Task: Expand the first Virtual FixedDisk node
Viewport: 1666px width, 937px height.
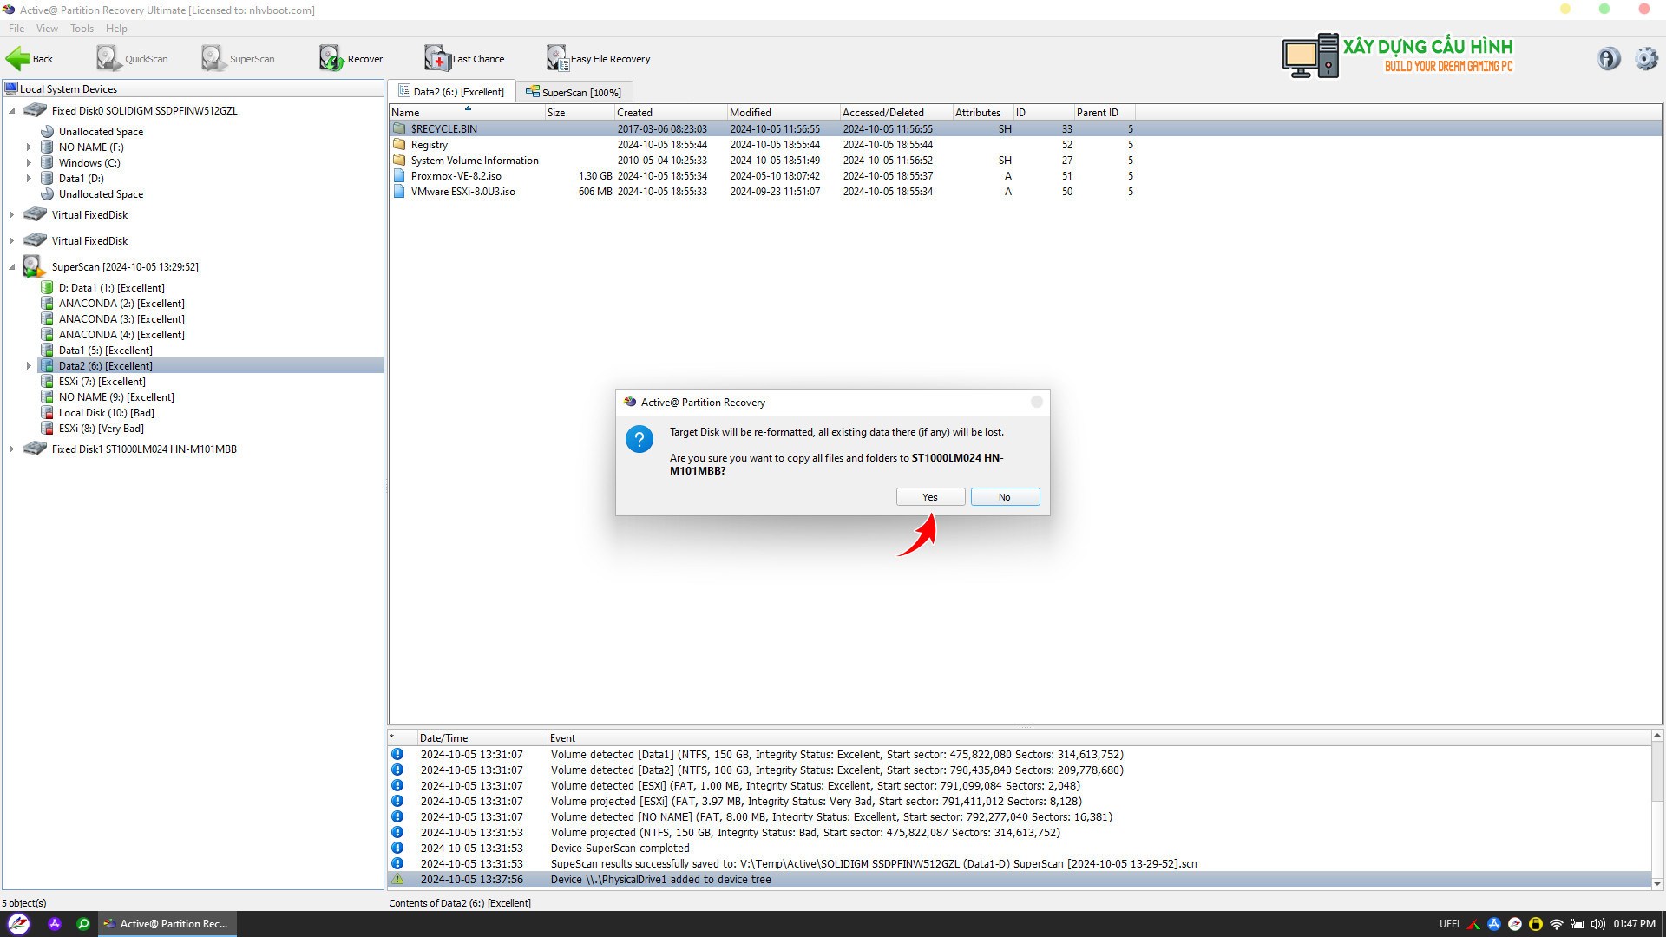Action: pyautogui.click(x=12, y=214)
